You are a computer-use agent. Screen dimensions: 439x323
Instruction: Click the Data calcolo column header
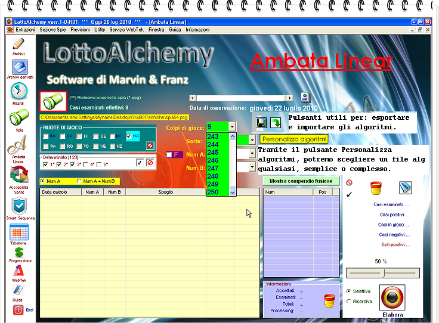(61, 192)
